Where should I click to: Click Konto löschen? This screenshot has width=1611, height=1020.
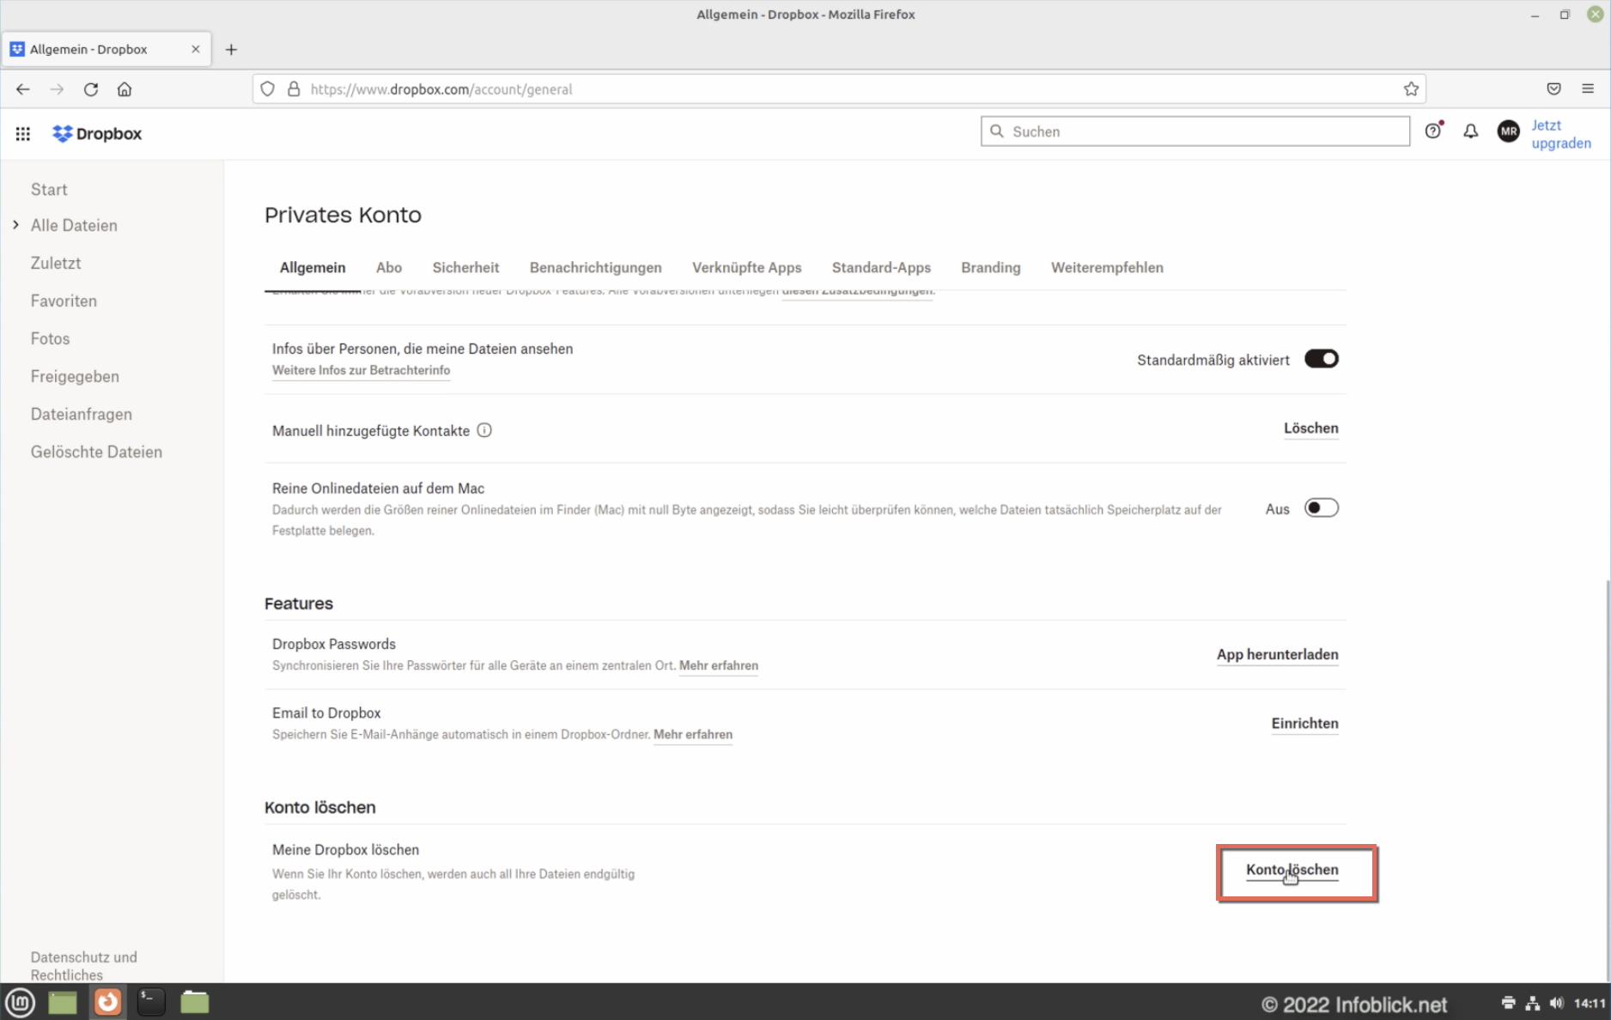pyautogui.click(x=1292, y=870)
